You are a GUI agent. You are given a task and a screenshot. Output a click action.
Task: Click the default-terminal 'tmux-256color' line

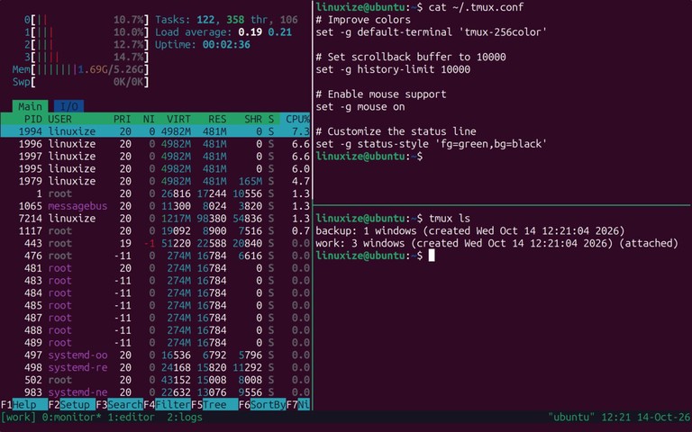[432, 32]
